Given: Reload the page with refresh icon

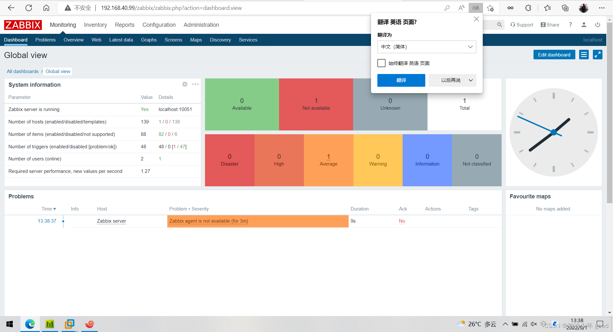Looking at the screenshot, I should [x=29, y=8].
